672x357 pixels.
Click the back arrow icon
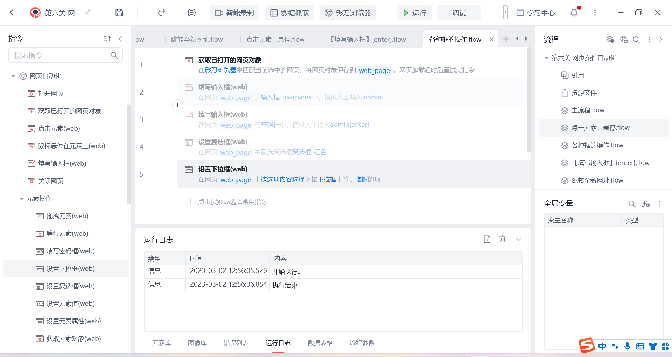[x=12, y=13]
